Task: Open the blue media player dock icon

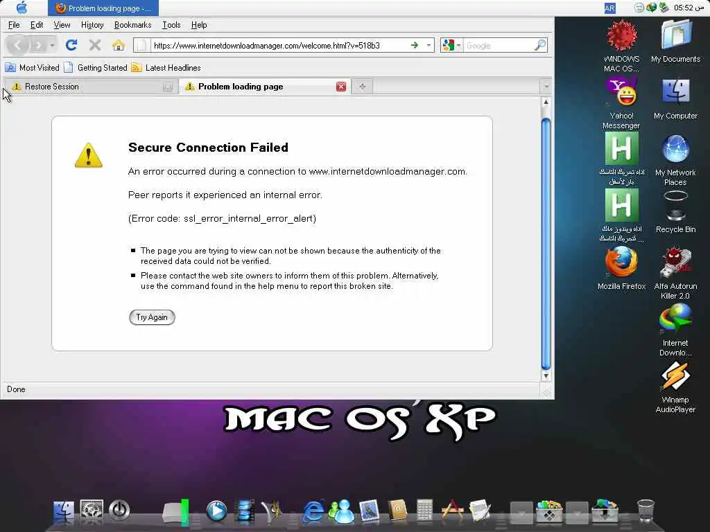Action: tap(216, 511)
